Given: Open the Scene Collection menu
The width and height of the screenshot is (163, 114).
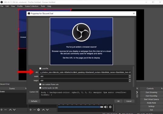Looking at the screenshot, I should point(32,6).
